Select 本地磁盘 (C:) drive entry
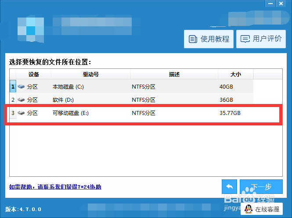Image resolution: width=292 pixels, height=218 pixels. tap(68, 87)
